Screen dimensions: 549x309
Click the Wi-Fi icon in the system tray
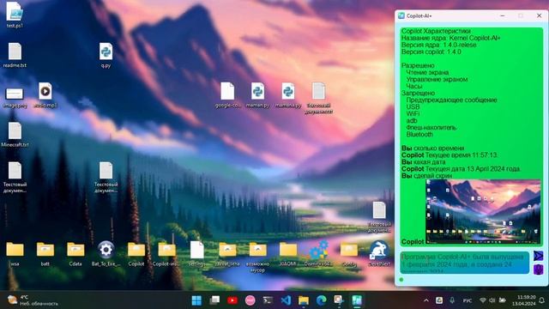(x=482, y=300)
